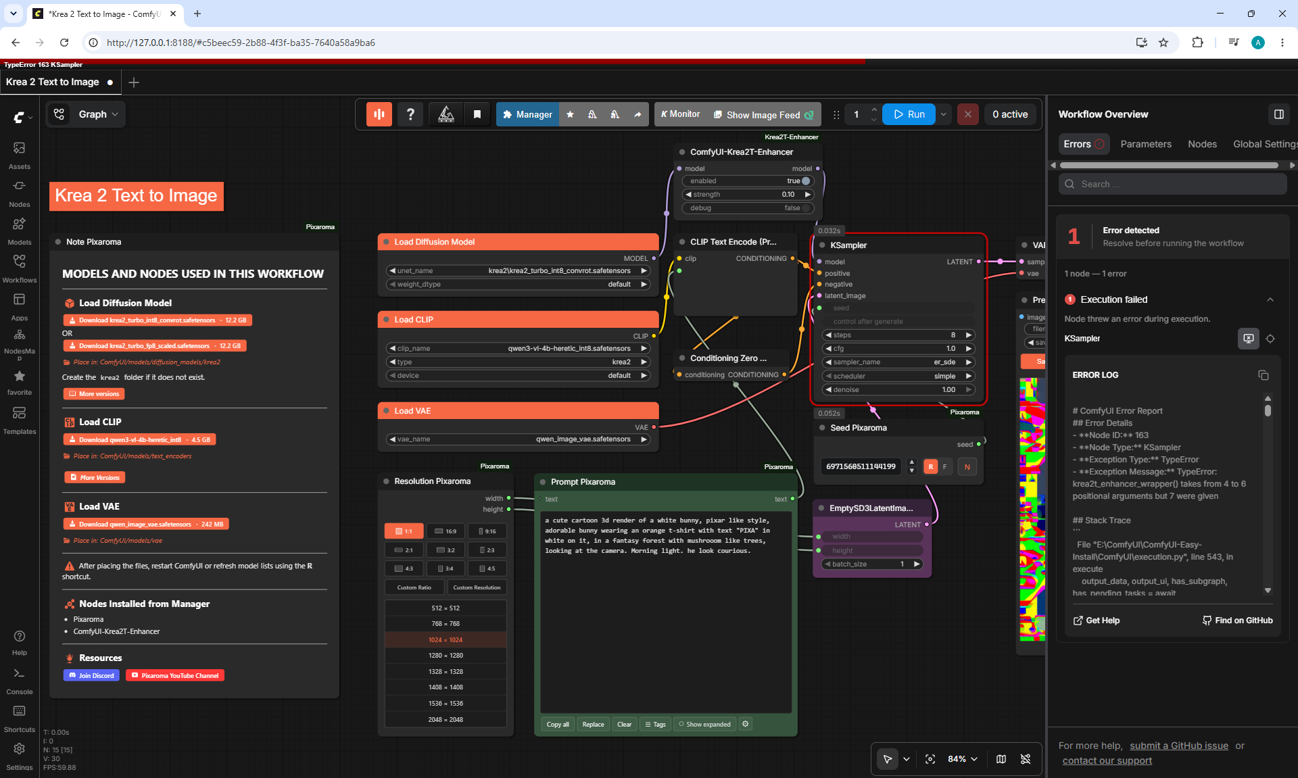Select the 16:9 aspect ratio
Viewport: 1298px width, 778px height.
click(446, 531)
